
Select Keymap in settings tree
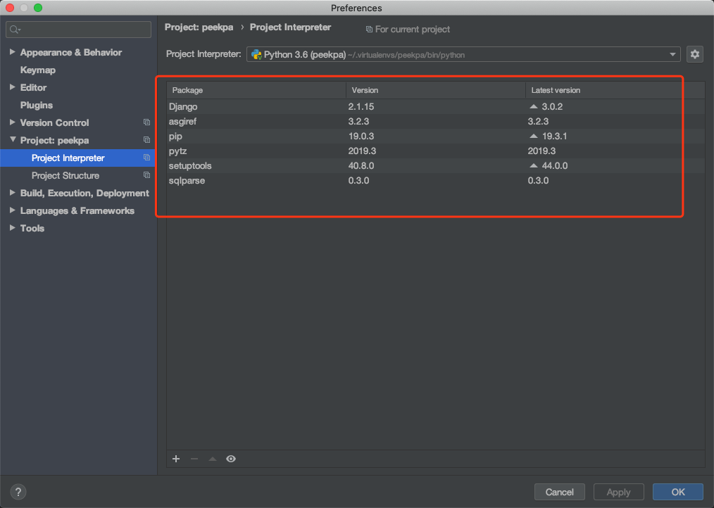point(38,70)
